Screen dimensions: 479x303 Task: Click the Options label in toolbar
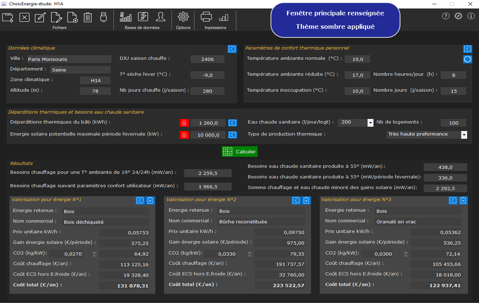click(183, 28)
